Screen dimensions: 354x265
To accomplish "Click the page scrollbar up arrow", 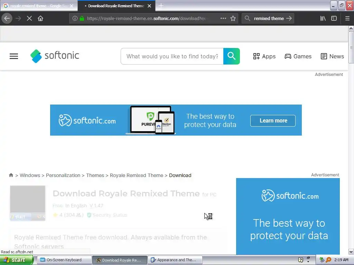I will coord(351,28).
